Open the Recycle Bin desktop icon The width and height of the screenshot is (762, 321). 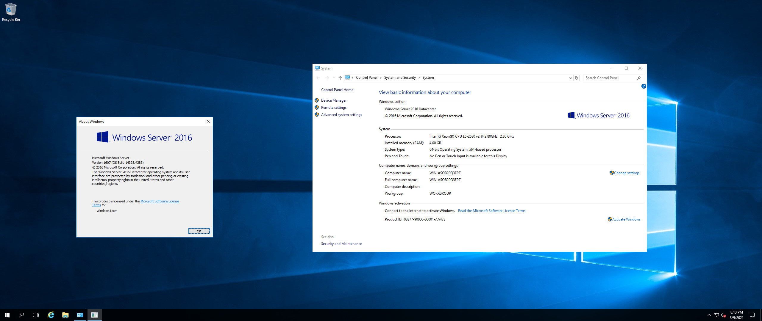pyautogui.click(x=11, y=12)
